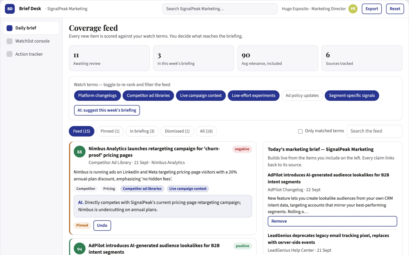Toggle the Low-effort experiments watch term
Viewport: 409px width, 255px height.
[254, 95]
